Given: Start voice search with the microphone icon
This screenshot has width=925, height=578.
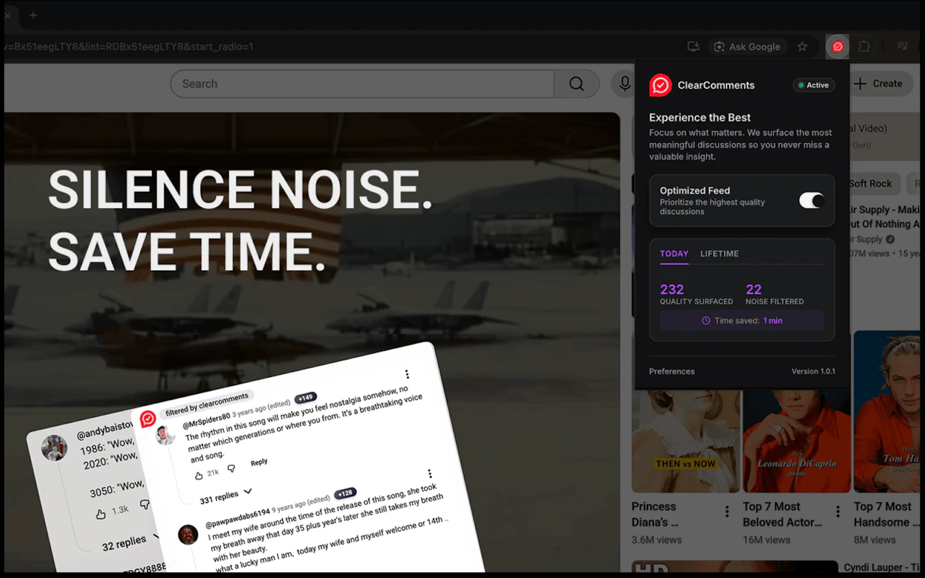Looking at the screenshot, I should pyautogui.click(x=624, y=84).
